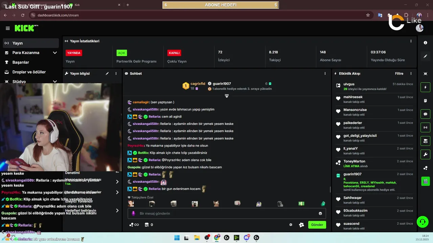Open Başarılar in left navigation
The height and width of the screenshot is (243, 433).
point(31,62)
